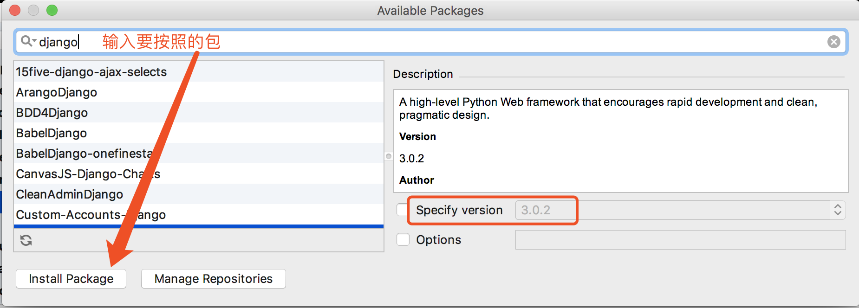This screenshot has width=859, height=308.
Task: Select the Custom-Accounts-Django package
Action: tap(199, 215)
